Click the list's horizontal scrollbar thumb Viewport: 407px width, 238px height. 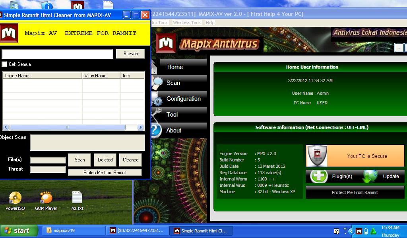(x=68, y=127)
